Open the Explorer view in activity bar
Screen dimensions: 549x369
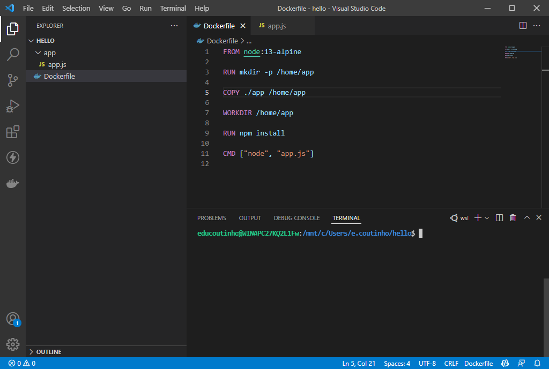pos(13,29)
